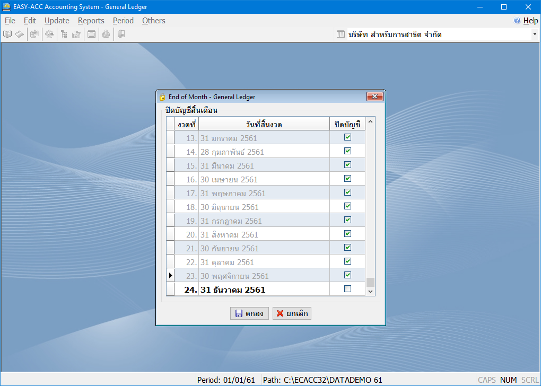
Task: Select the row 31 ธันวาคม 2561
Action: coord(233,289)
